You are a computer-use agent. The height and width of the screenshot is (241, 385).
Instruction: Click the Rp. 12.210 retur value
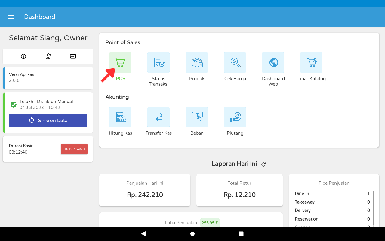pos(239,195)
